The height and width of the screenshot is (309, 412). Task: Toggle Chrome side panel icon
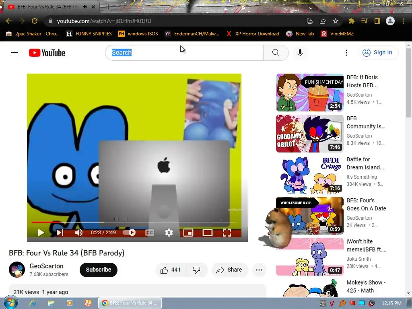pos(377,21)
